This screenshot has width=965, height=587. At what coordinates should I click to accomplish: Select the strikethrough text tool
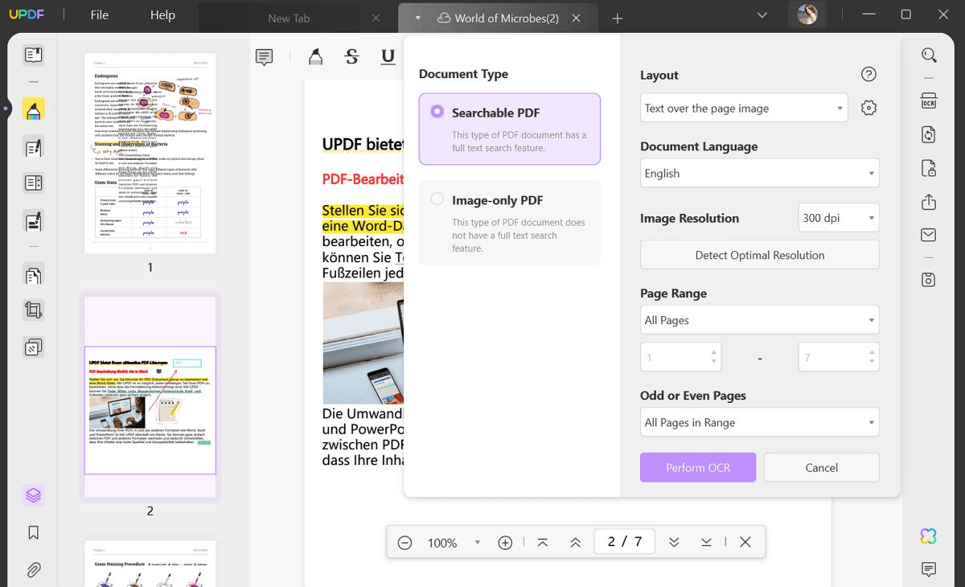click(x=351, y=56)
